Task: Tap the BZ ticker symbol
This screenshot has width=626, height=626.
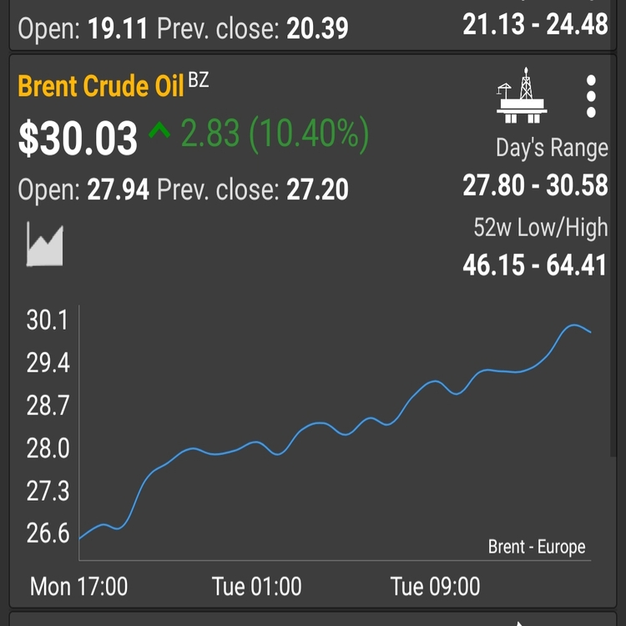Action: pyautogui.click(x=199, y=80)
